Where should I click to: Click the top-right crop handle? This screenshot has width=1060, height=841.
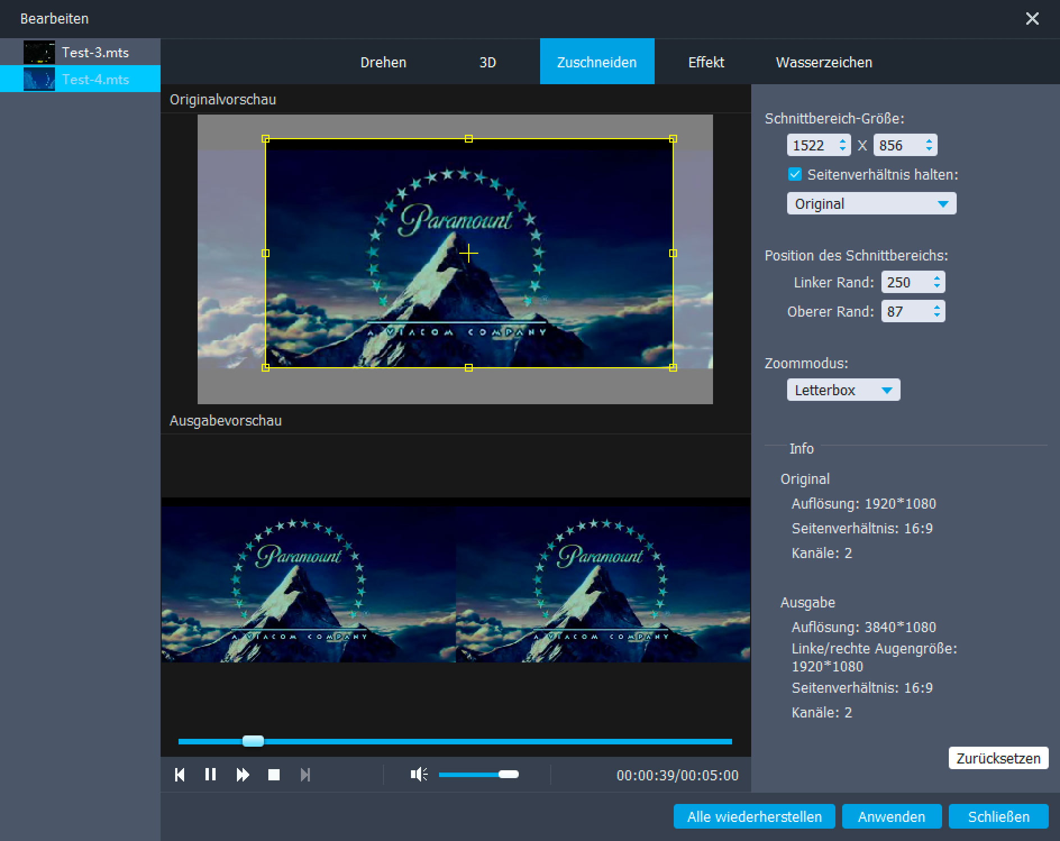(x=673, y=139)
